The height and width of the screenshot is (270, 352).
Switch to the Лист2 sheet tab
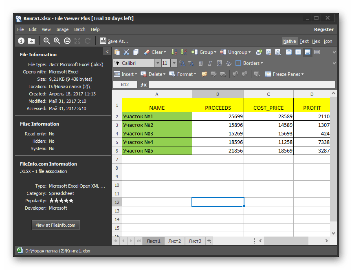(174, 241)
